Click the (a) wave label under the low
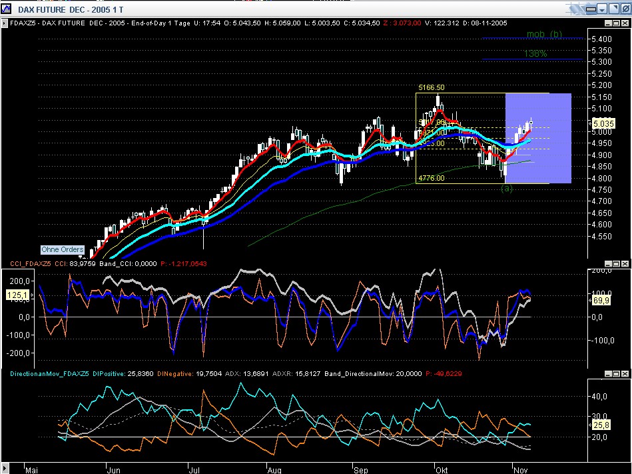This screenshot has height=474, width=632. (507, 189)
